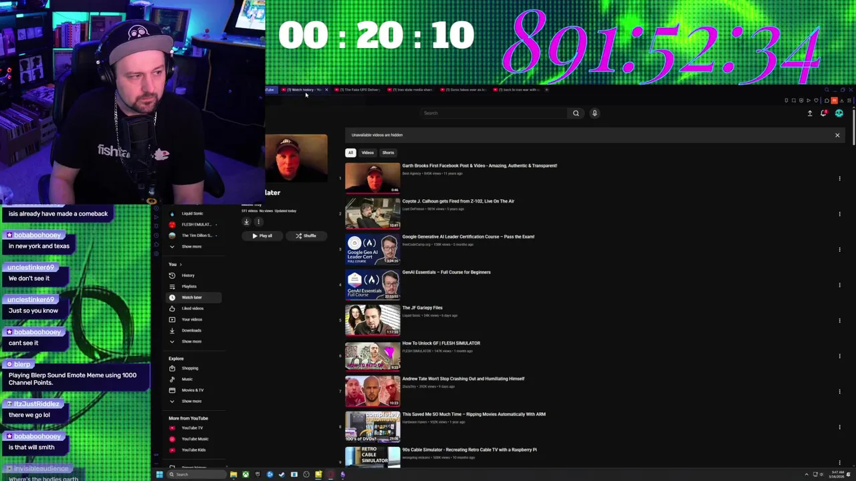Click the YouTube search field

[495, 113]
